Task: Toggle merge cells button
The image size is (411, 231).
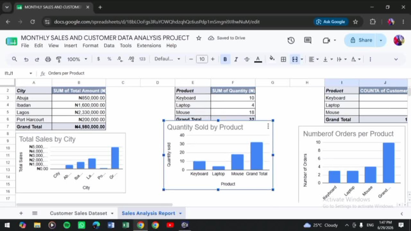Action: 295,59
